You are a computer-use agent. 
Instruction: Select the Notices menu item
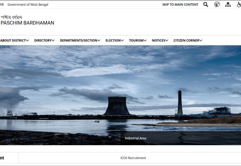[160, 40]
